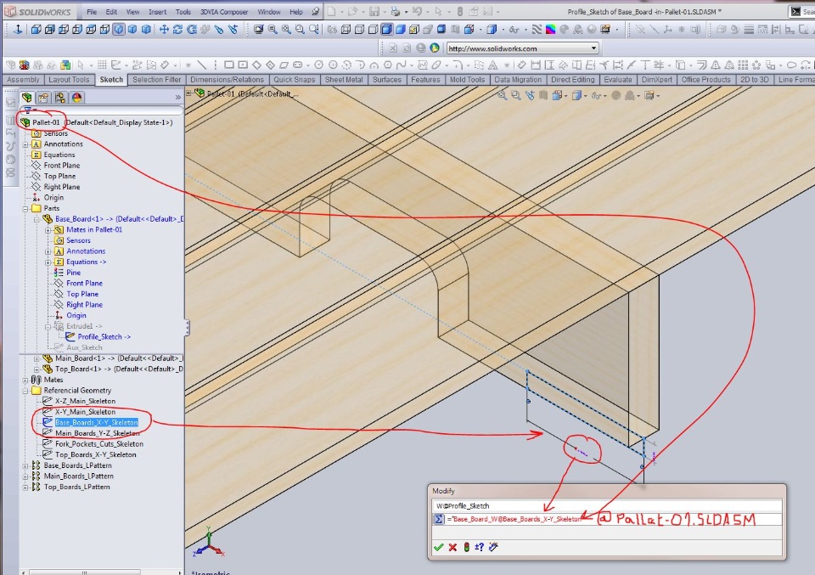Click the Sketch Text tool icon
815x575 pixels.
(x=492, y=65)
